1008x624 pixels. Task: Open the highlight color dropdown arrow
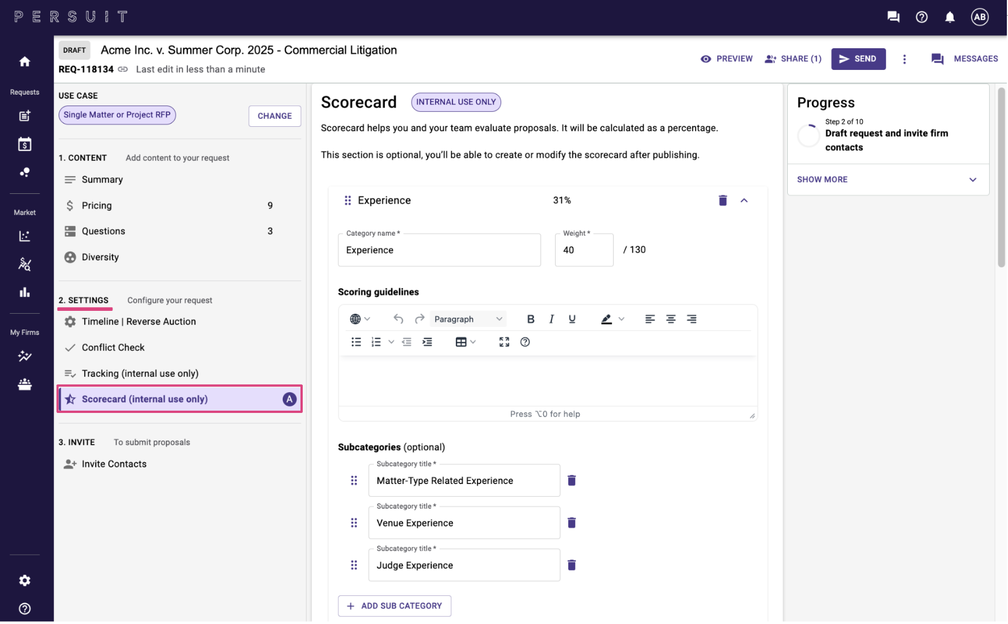pyautogui.click(x=622, y=319)
